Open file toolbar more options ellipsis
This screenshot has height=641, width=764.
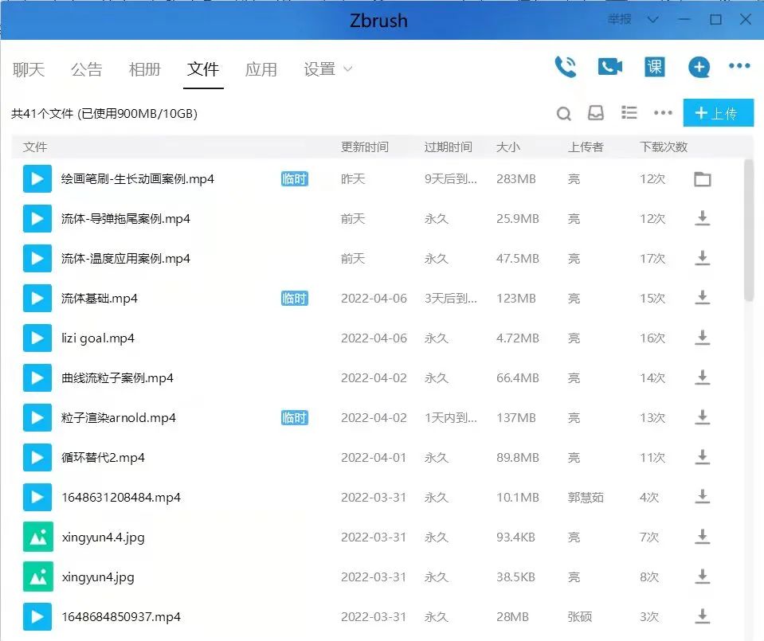[x=663, y=113]
